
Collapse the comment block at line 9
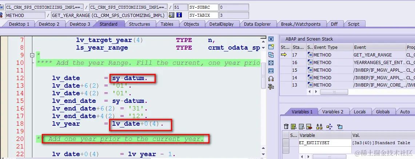coord(32,55)
